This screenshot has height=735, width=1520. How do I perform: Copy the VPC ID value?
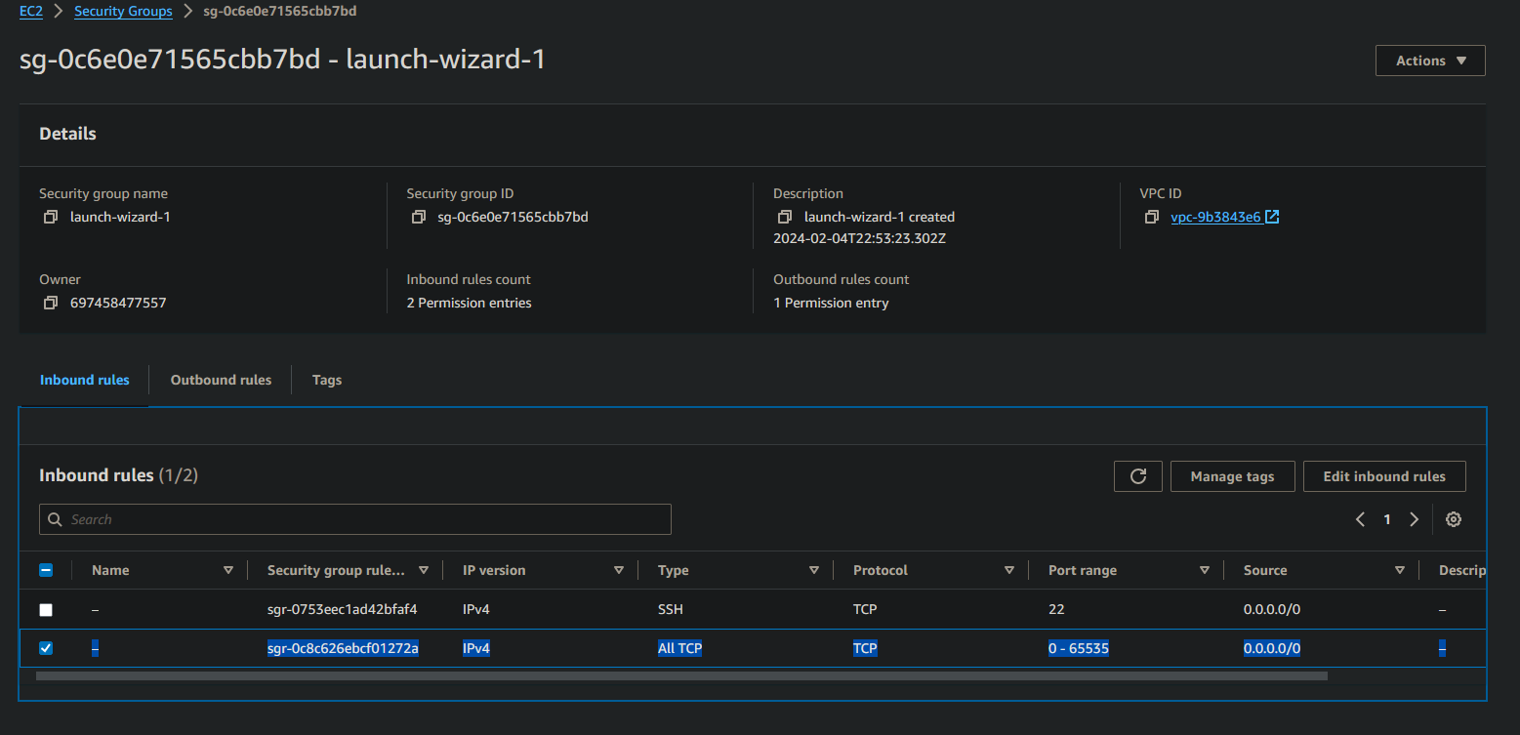click(1152, 217)
